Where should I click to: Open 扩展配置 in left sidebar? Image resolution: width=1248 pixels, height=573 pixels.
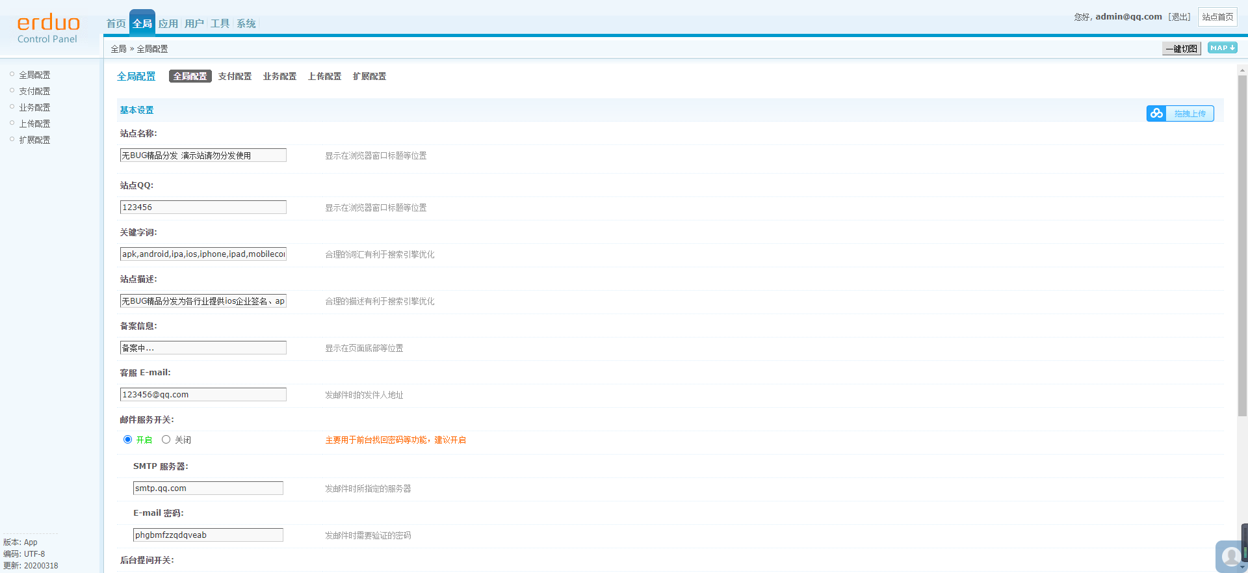[34, 140]
